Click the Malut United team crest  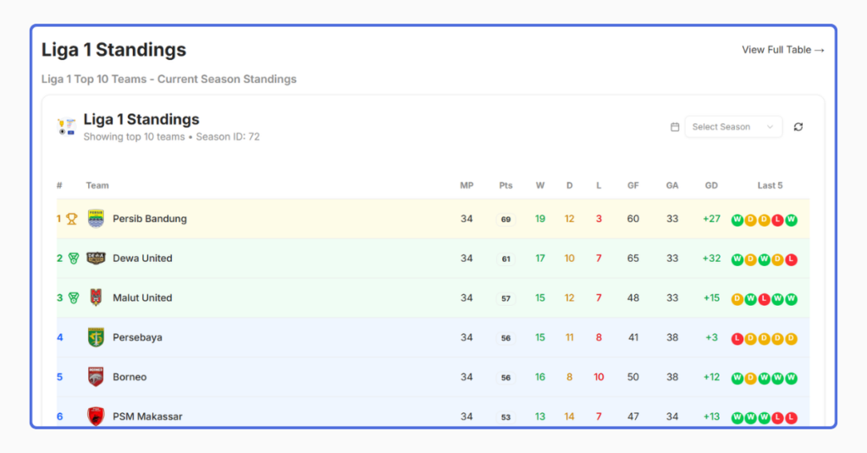(x=96, y=298)
